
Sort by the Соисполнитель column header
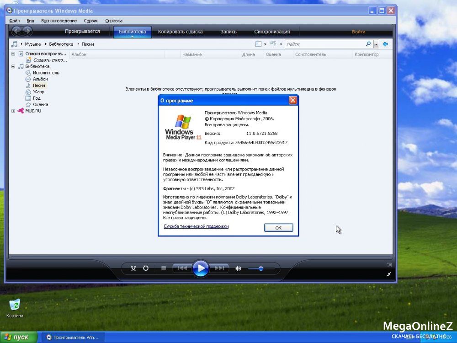click(322, 54)
